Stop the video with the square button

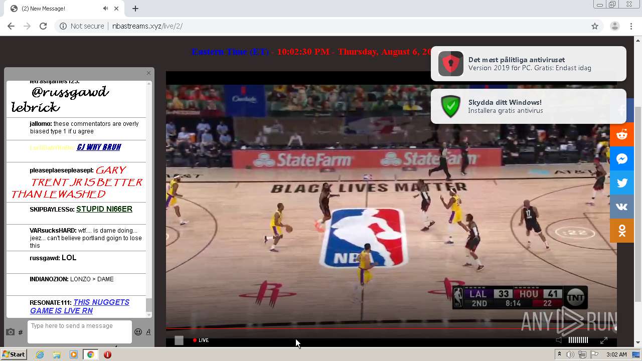coord(179,340)
